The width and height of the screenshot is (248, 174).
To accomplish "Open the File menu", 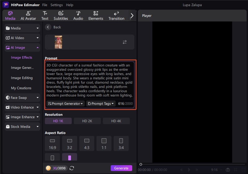I will 45,5.
